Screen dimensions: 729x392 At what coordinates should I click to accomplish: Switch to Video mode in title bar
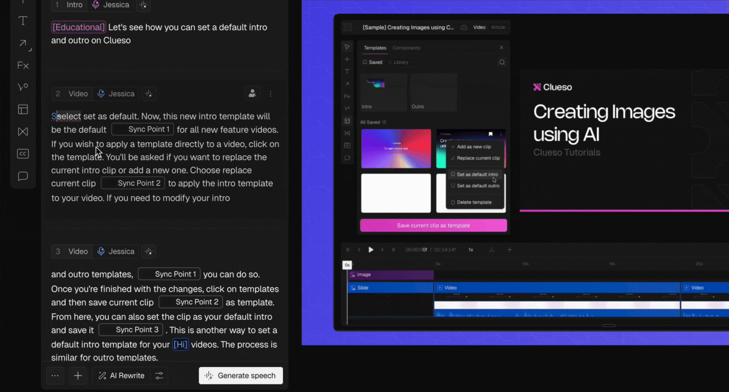point(480,27)
